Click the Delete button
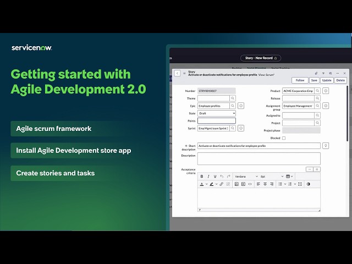Image resolution: width=352 pixels, height=264 pixels. tap(340, 80)
